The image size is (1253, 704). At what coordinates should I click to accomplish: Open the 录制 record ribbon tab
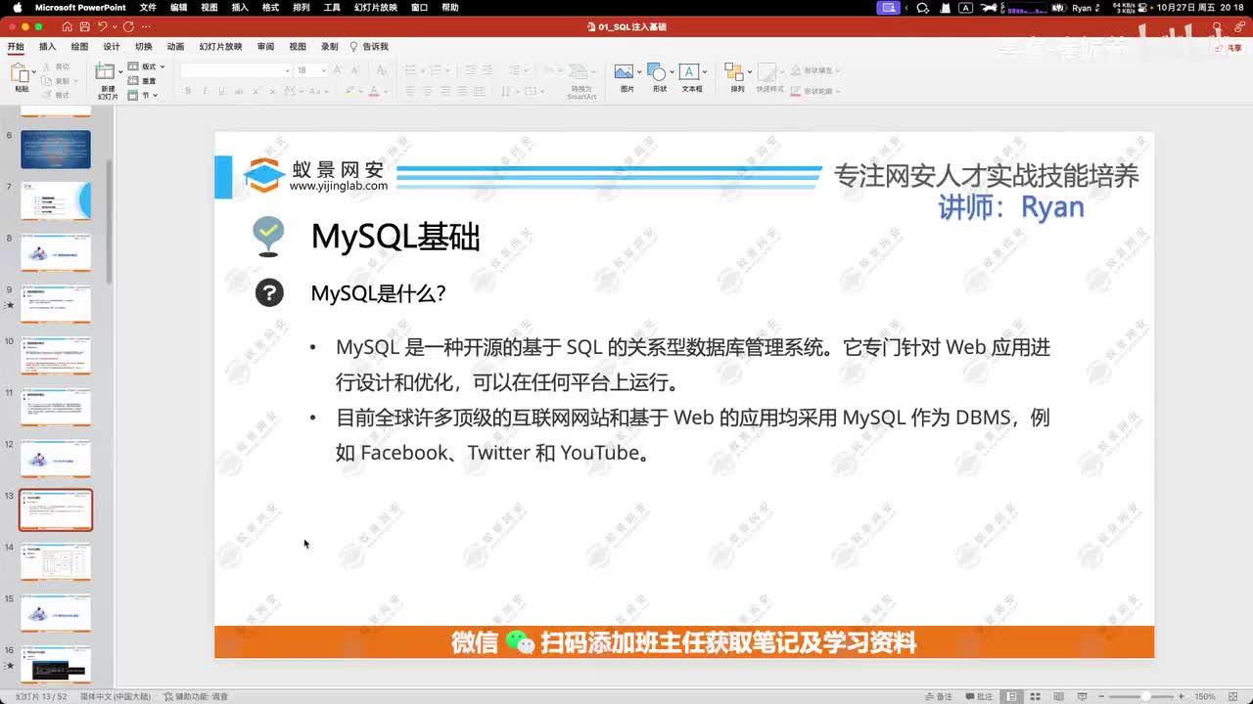coord(330,46)
